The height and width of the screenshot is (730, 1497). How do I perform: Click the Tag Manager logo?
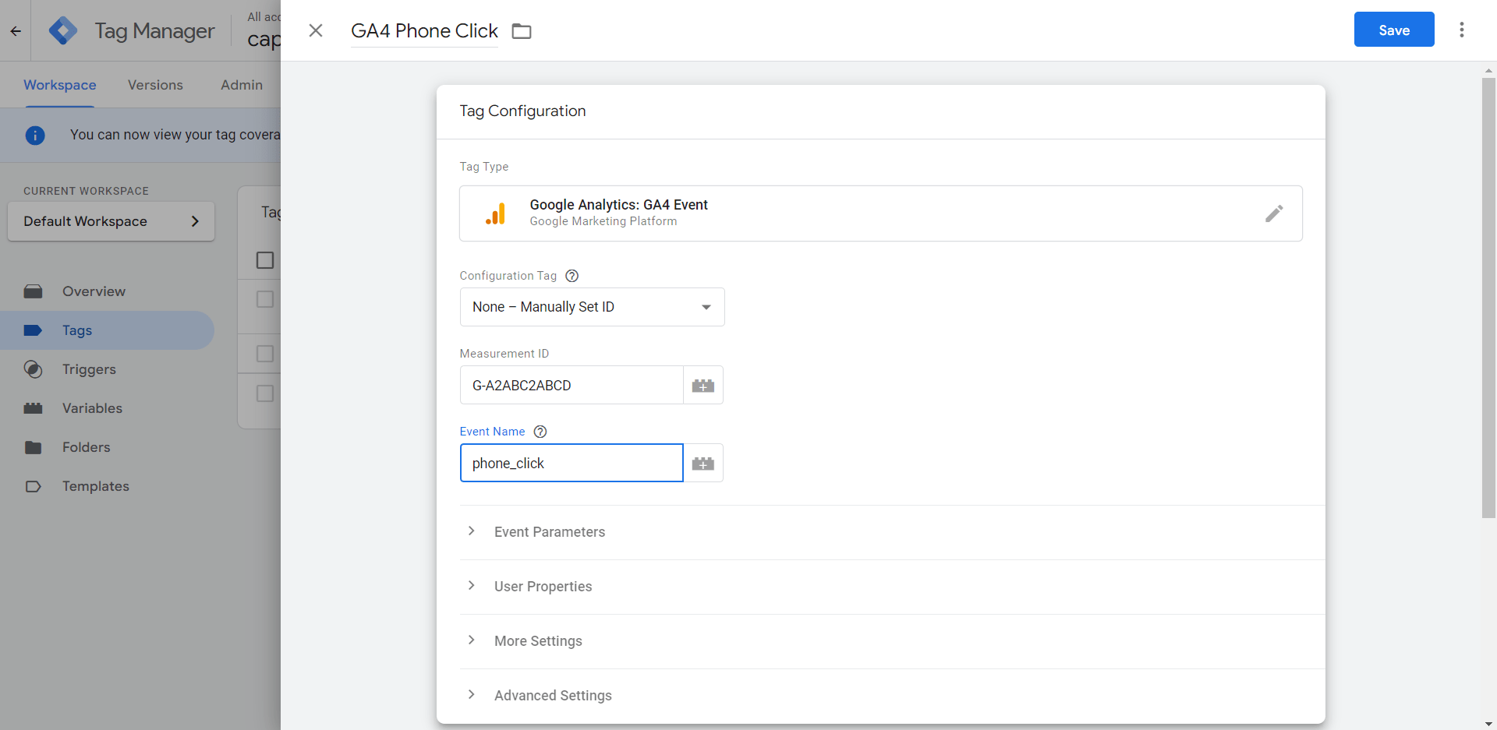coord(62,31)
